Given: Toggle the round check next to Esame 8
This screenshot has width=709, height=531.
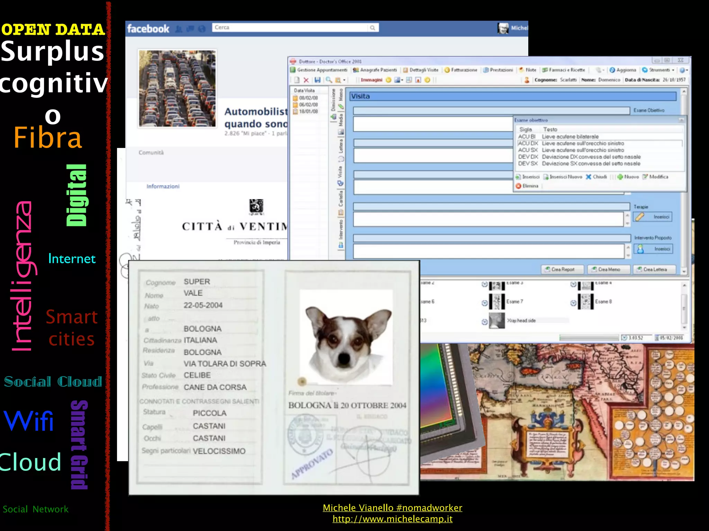Looking at the screenshot, I should (x=573, y=303).
